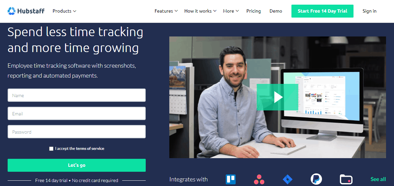Open the Asana integration icon
Screen dimensions: 394x186
pos(259,179)
